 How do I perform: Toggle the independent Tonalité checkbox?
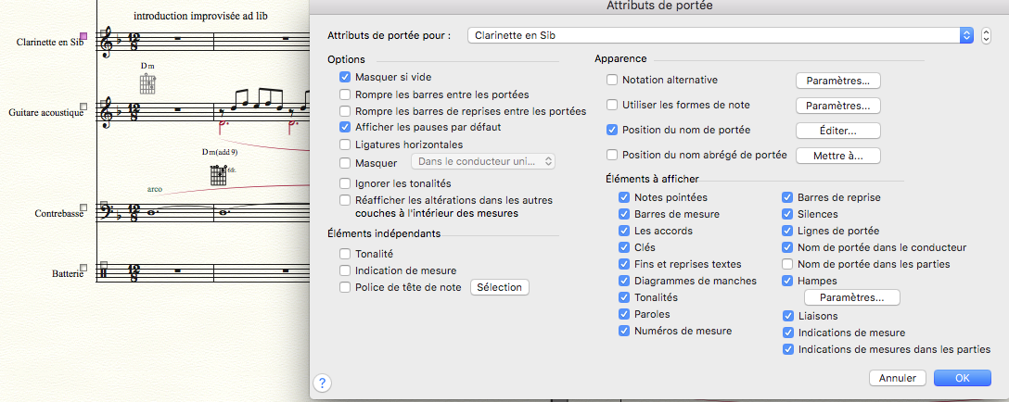click(345, 254)
